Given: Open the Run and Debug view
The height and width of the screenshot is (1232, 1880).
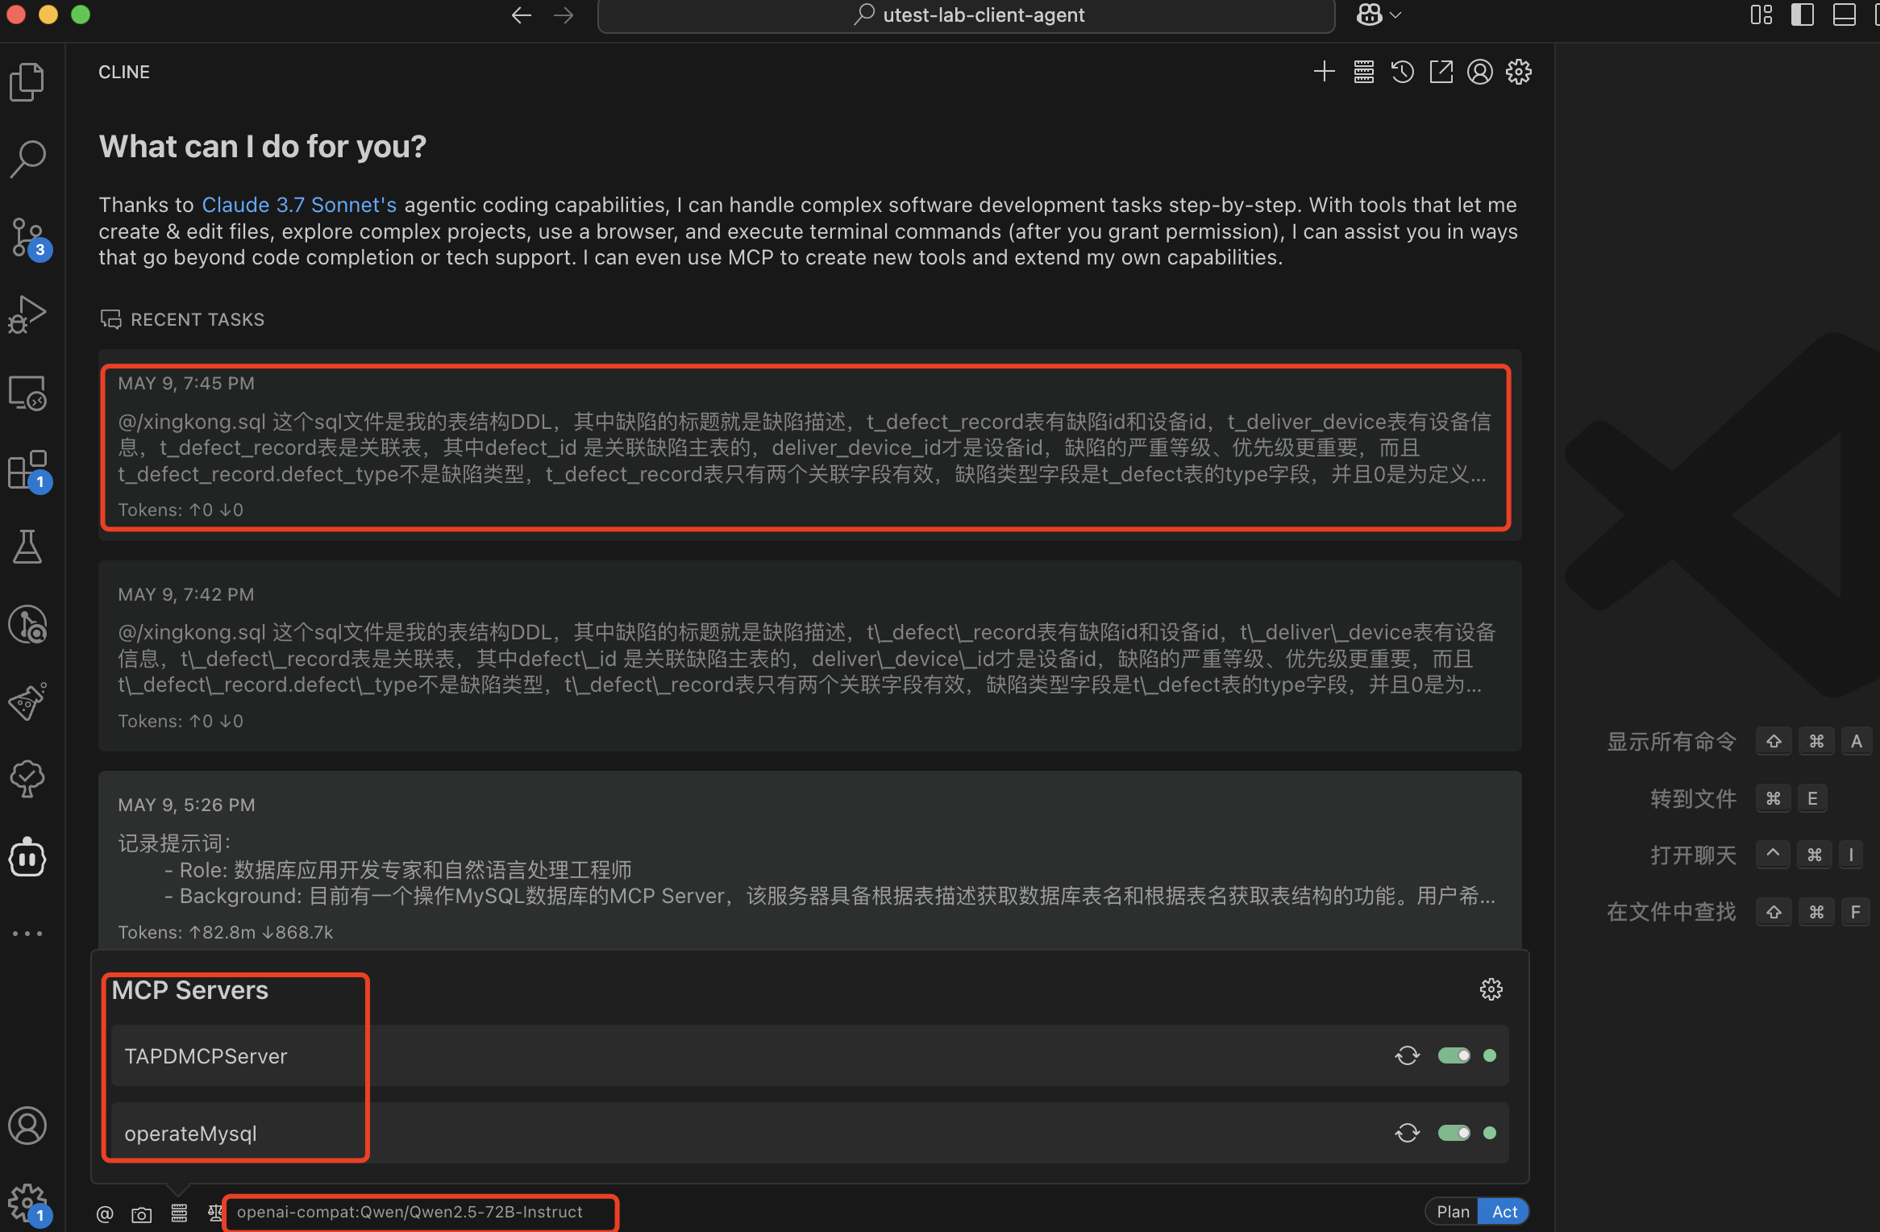Looking at the screenshot, I should (x=27, y=314).
